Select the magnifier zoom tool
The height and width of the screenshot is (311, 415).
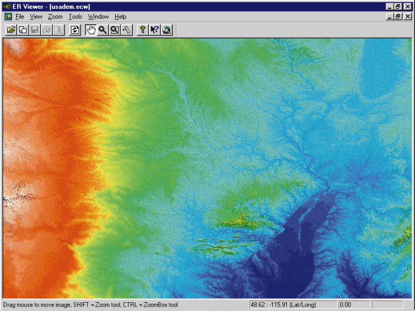click(x=103, y=30)
